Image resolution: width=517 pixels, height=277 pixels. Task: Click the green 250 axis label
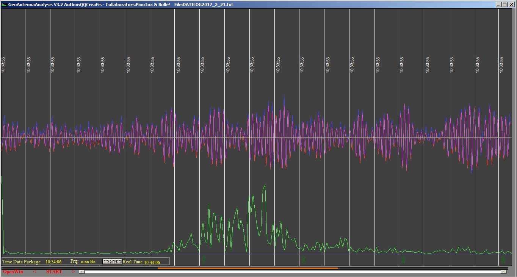(x=503, y=259)
